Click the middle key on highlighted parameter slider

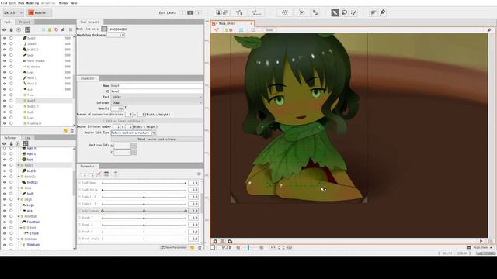click(144, 211)
